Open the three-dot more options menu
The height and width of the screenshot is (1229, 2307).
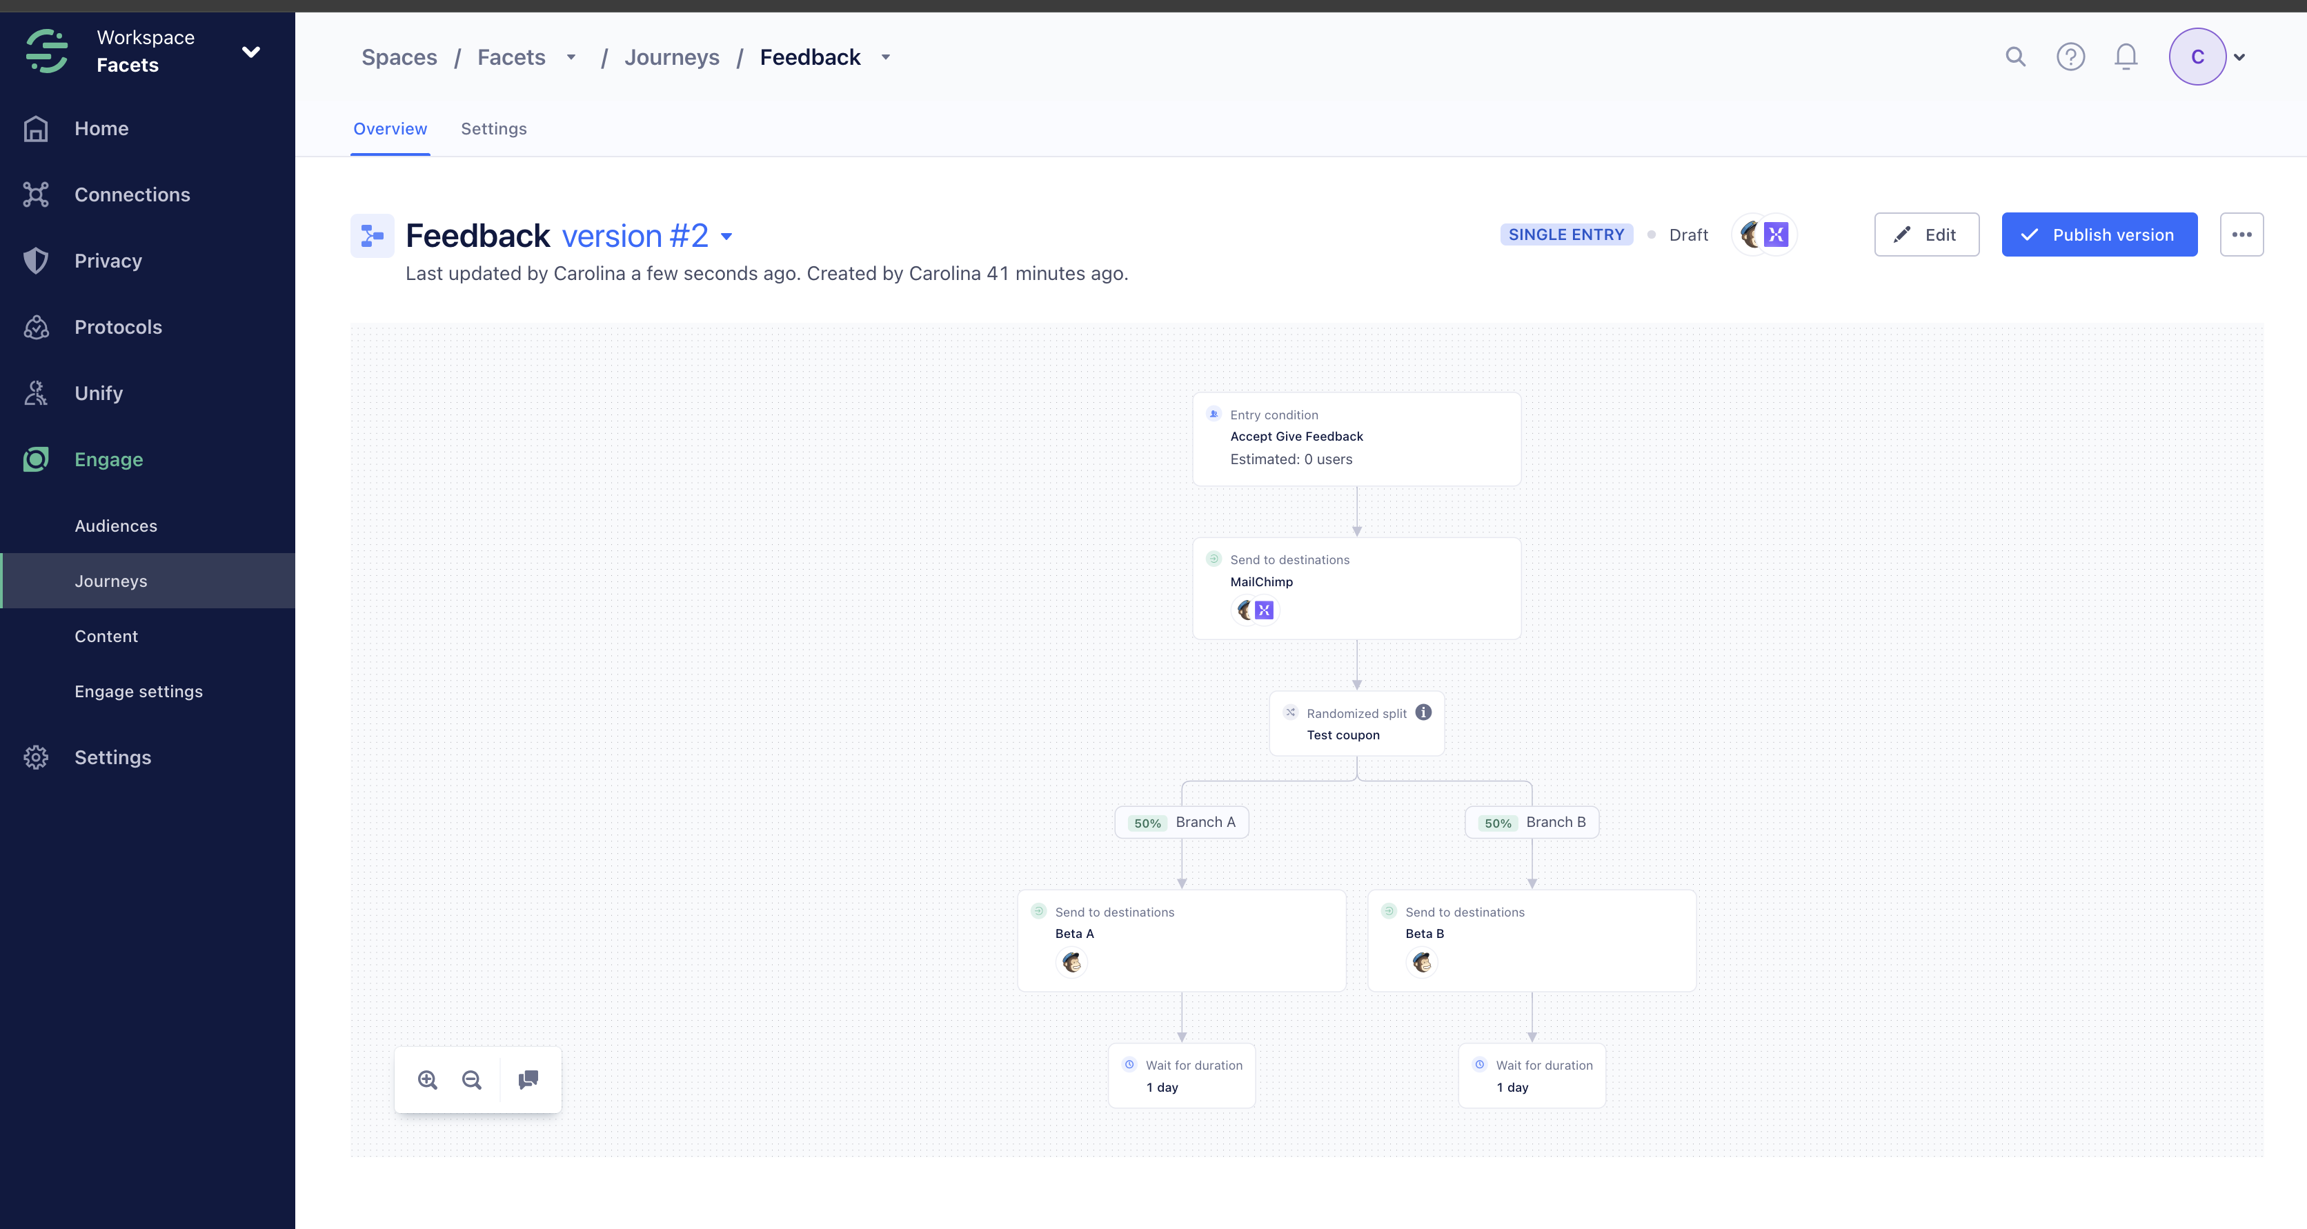click(2241, 234)
